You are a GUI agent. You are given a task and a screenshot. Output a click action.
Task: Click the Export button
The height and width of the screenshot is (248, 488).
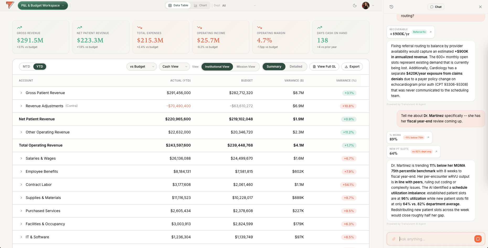pyautogui.click(x=352, y=67)
